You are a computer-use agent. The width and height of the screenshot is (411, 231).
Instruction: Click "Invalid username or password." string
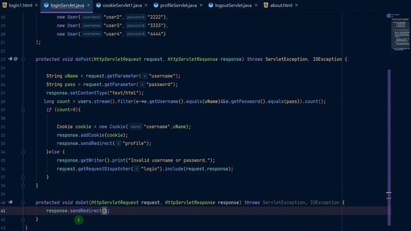(x=168, y=160)
